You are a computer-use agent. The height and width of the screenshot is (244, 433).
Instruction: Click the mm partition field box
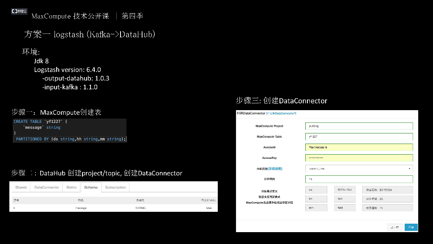(x=316, y=208)
